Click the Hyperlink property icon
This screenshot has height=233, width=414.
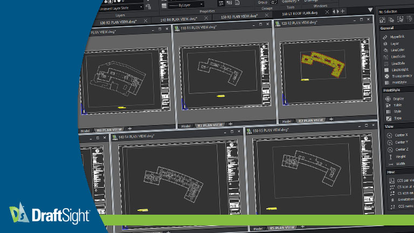pos(385,37)
